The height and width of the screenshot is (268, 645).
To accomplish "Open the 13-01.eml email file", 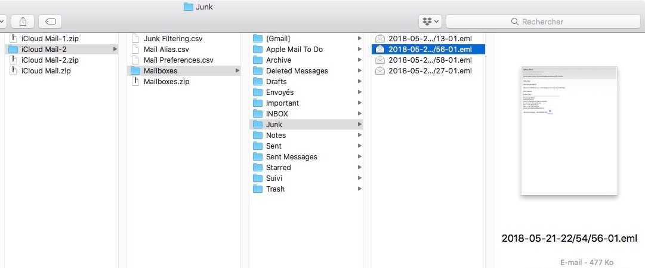I will tap(430, 38).
